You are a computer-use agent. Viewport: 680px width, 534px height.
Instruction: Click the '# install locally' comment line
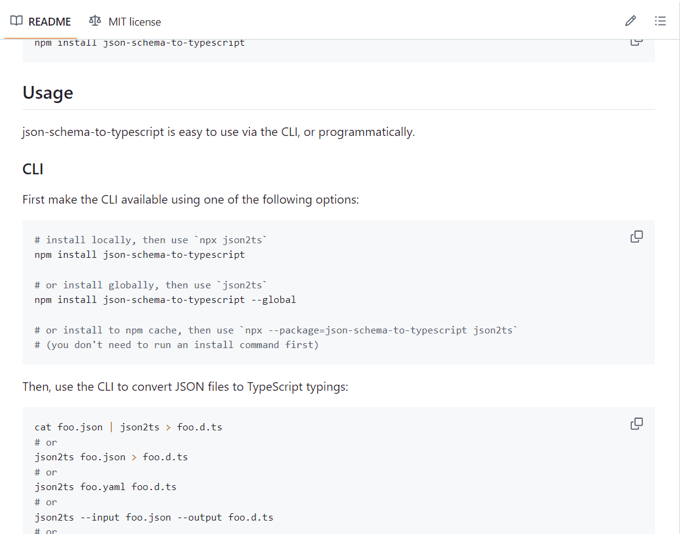pos(151,240)
